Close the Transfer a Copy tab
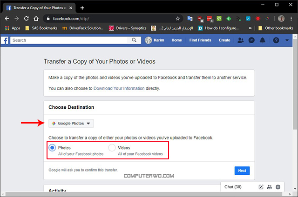 coord(71,8)
